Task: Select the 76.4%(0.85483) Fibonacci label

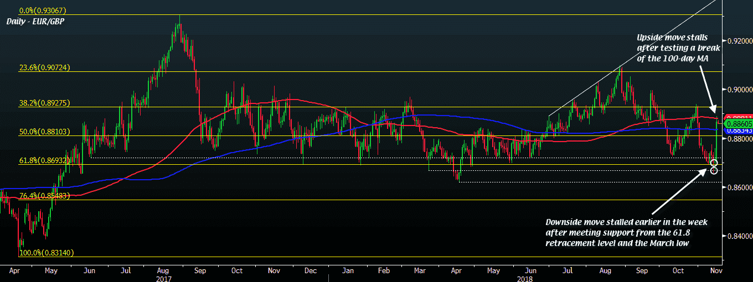Action: (x=45, y=196)
